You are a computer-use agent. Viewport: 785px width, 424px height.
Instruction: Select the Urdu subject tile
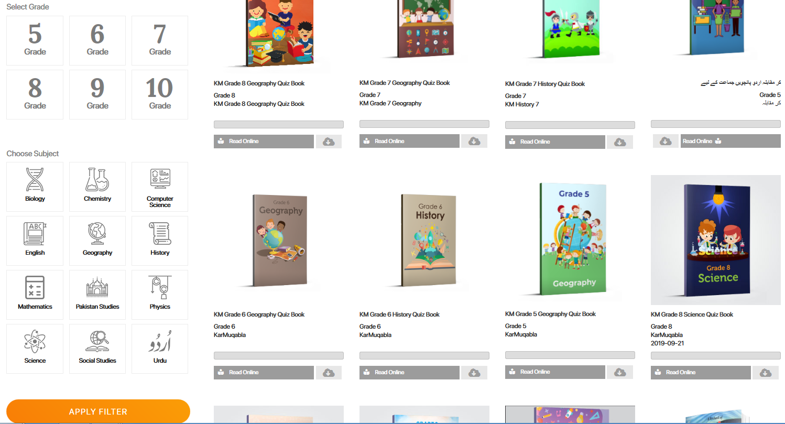pyautogui.click(x=160, y=349)
